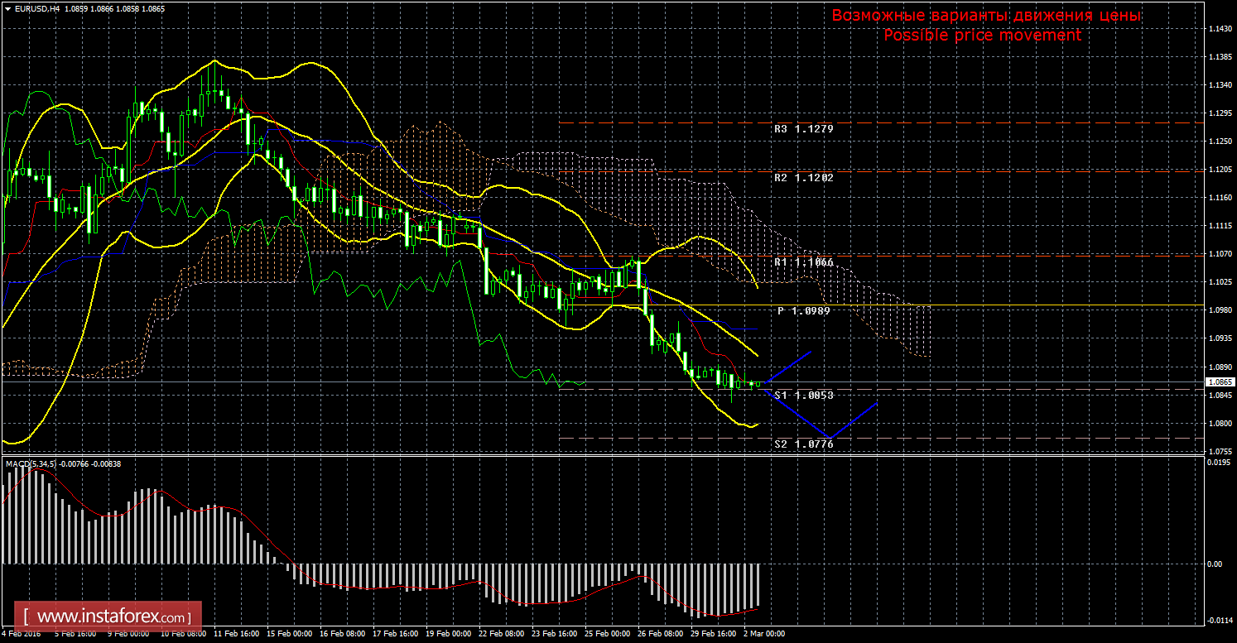
Task: Click the current price tag 1.0865 on axis
Action: tap(1219, 382)
